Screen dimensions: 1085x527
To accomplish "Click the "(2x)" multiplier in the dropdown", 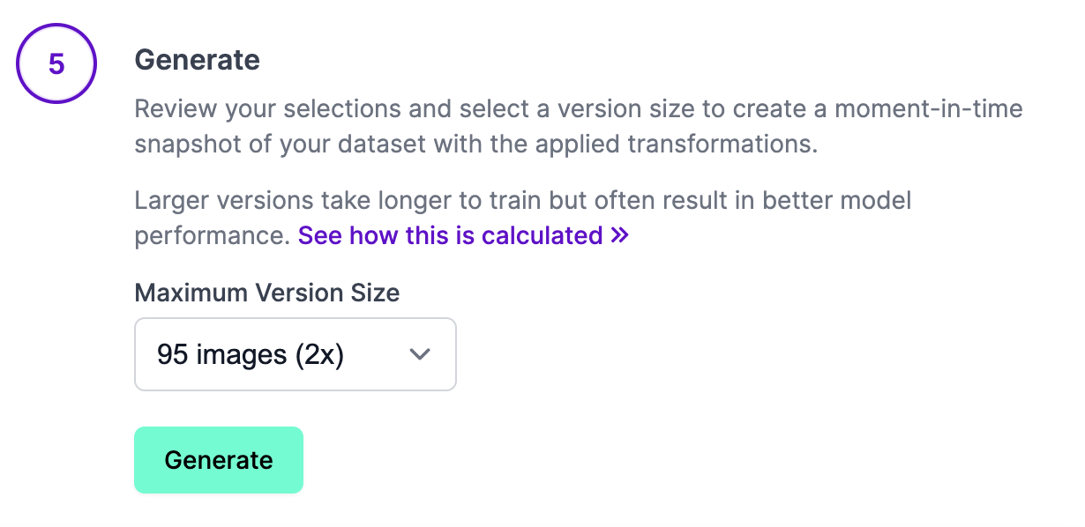I will coord(318,354).
